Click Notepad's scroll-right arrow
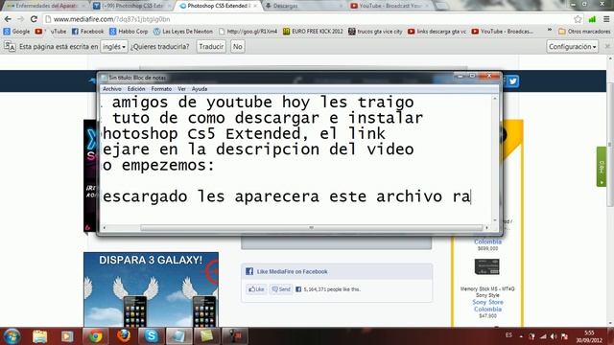614x345 pixels. [x=486, y=227]
